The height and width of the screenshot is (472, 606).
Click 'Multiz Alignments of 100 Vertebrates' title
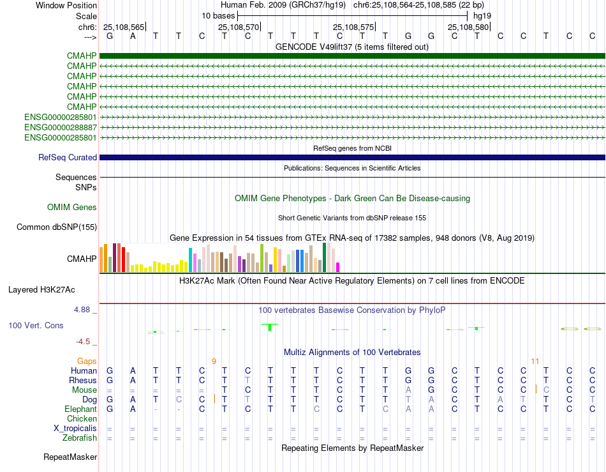tap(352, 352)
